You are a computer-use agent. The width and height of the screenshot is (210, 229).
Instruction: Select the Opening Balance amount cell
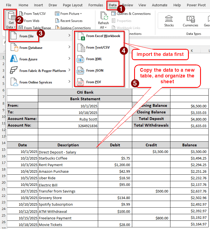pyautogui.click(x=189, y=106)
